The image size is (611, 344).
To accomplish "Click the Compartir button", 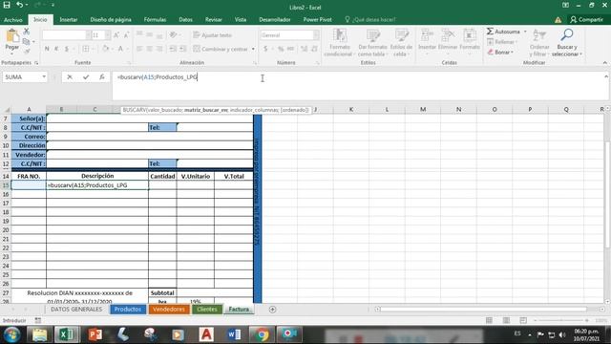I will click(x=586, y=19).
